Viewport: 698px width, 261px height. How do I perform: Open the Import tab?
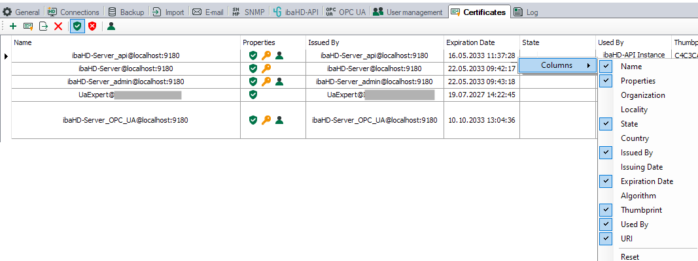click(169, 12)
